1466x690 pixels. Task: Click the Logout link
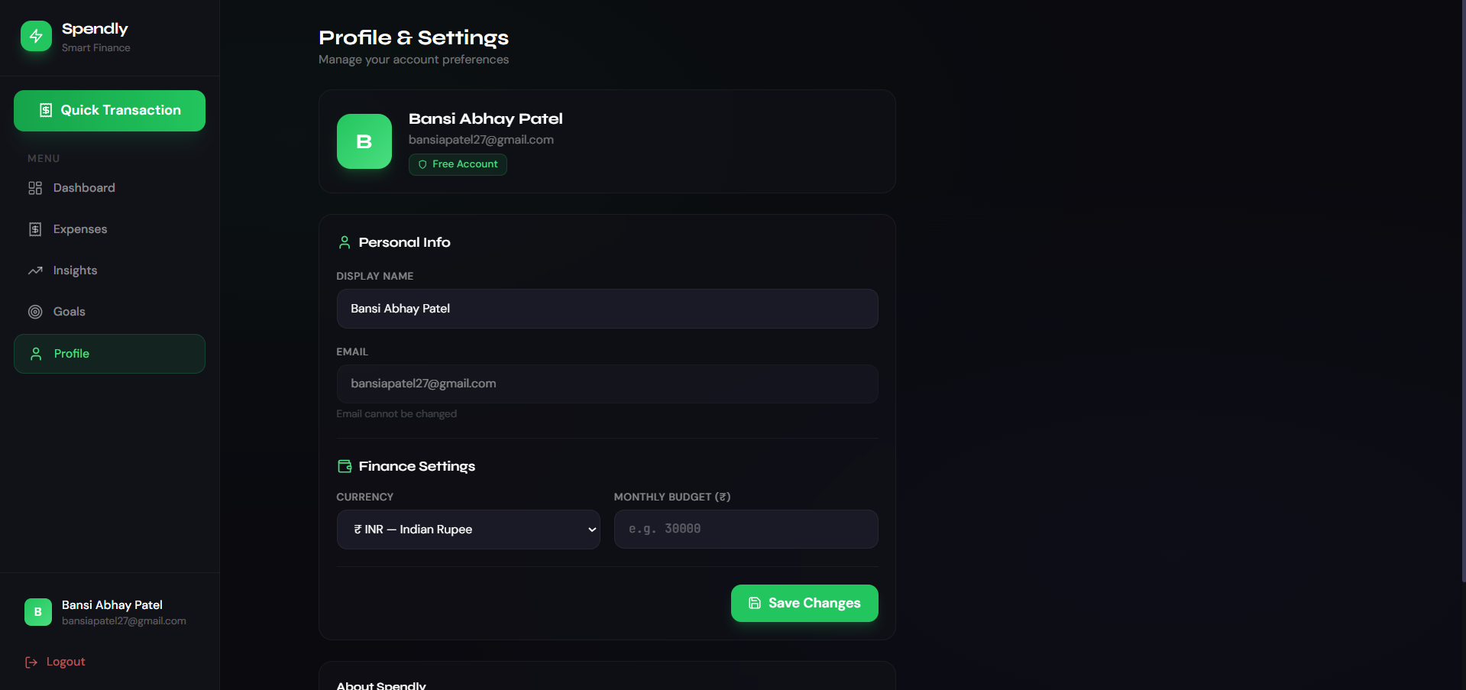pos(66,662)
